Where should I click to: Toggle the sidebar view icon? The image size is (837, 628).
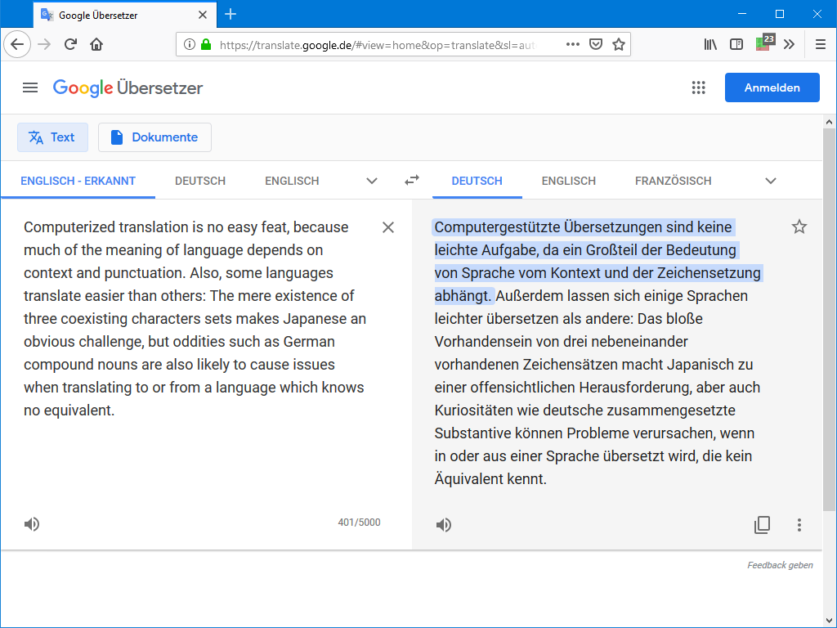pos(736,44)
